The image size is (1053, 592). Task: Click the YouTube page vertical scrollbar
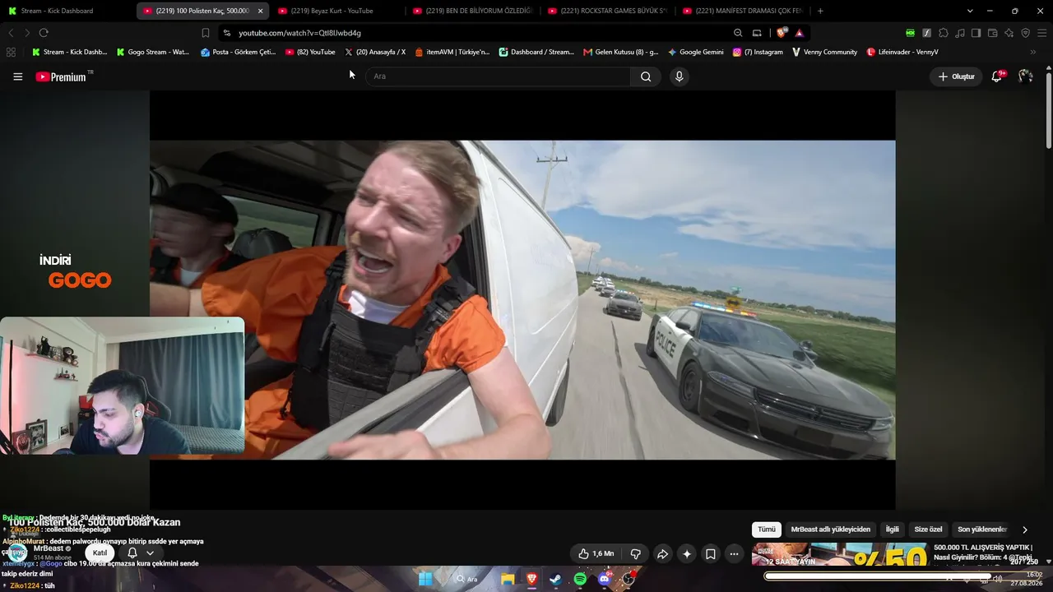pyautogui.click(x=1048, y=109)
